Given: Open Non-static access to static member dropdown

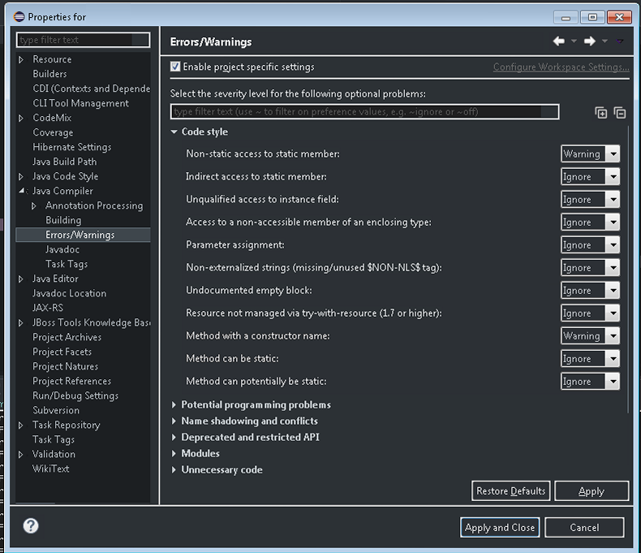Looking at the screenshot, I should [590, 154].
